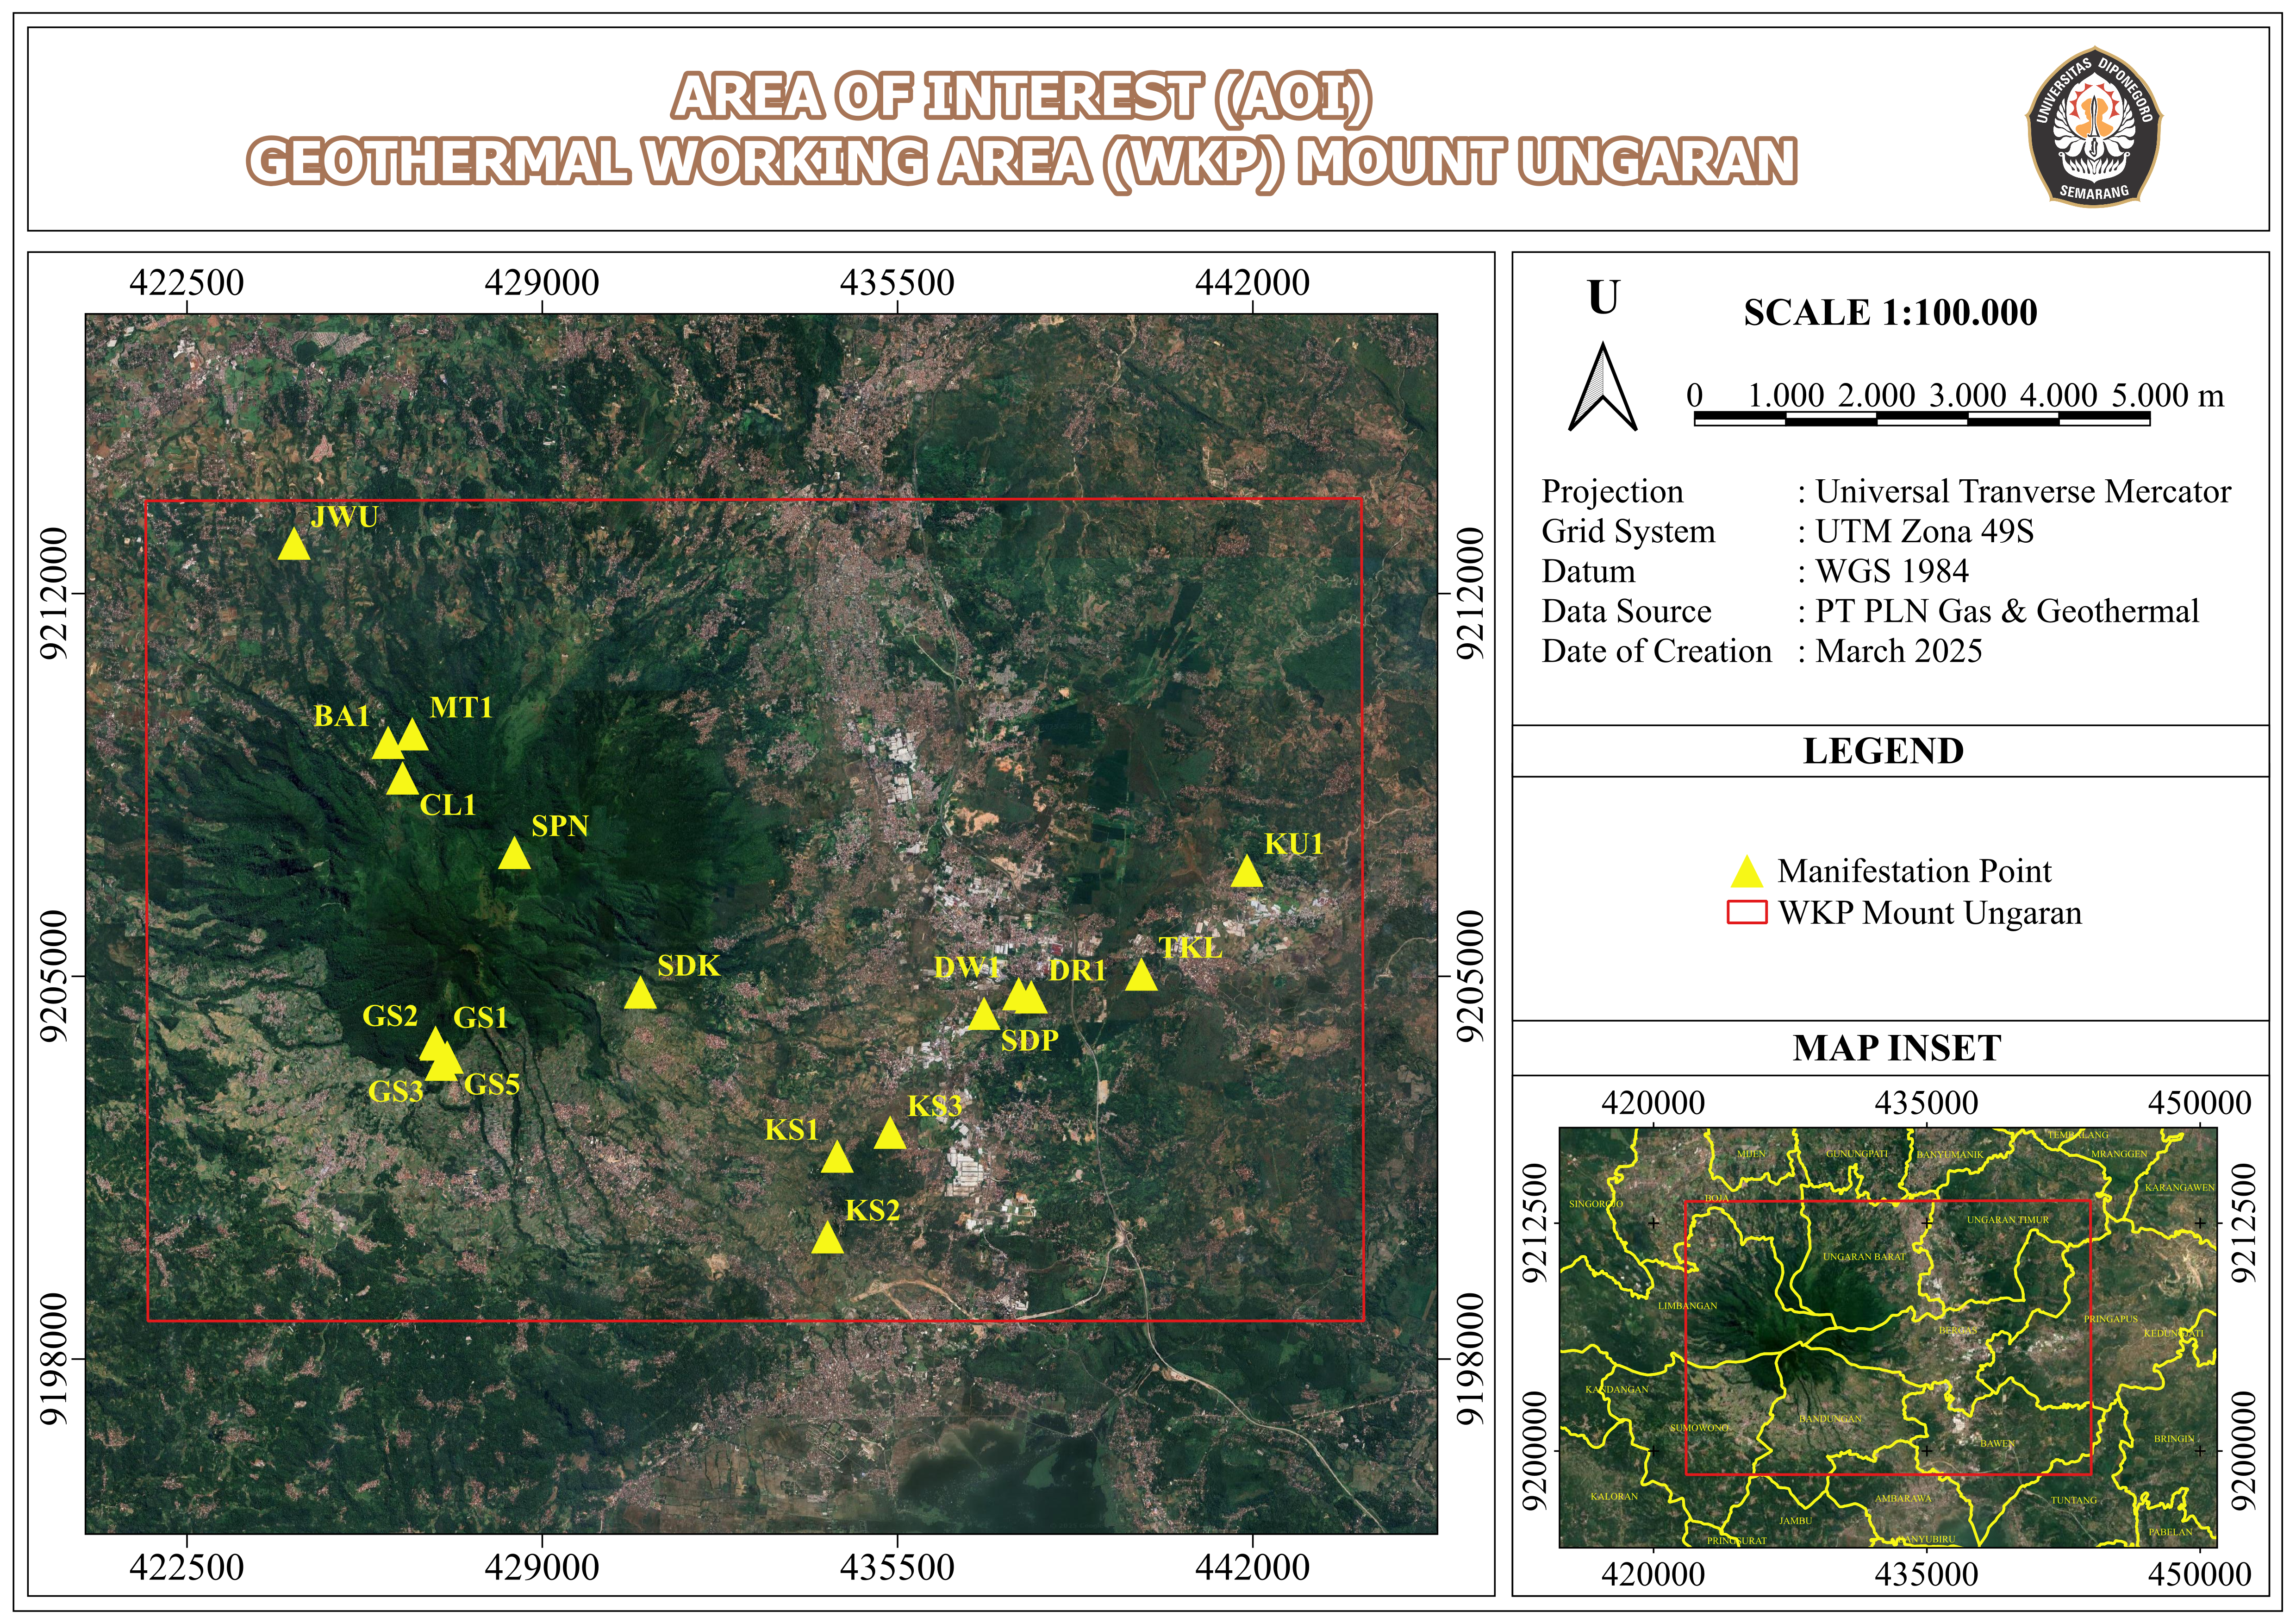Click the WKP Mount Ungaran legend label
2296x1624 pixels.
click(1929, 914)
